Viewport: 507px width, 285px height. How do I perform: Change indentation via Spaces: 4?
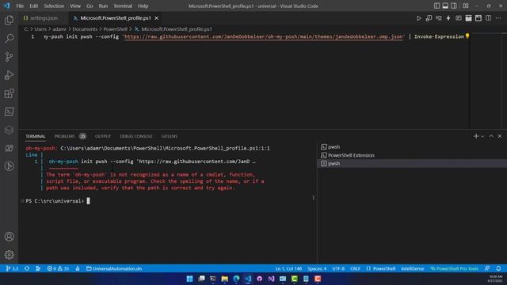click(317, 268)
